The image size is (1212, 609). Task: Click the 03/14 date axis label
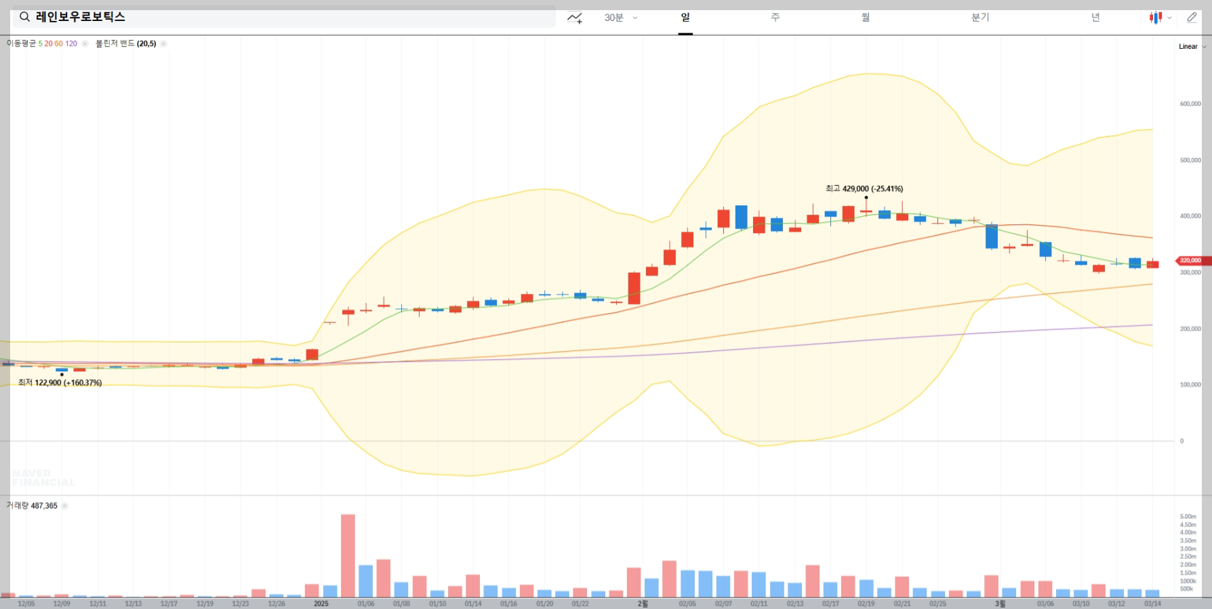coord(1152,604)
